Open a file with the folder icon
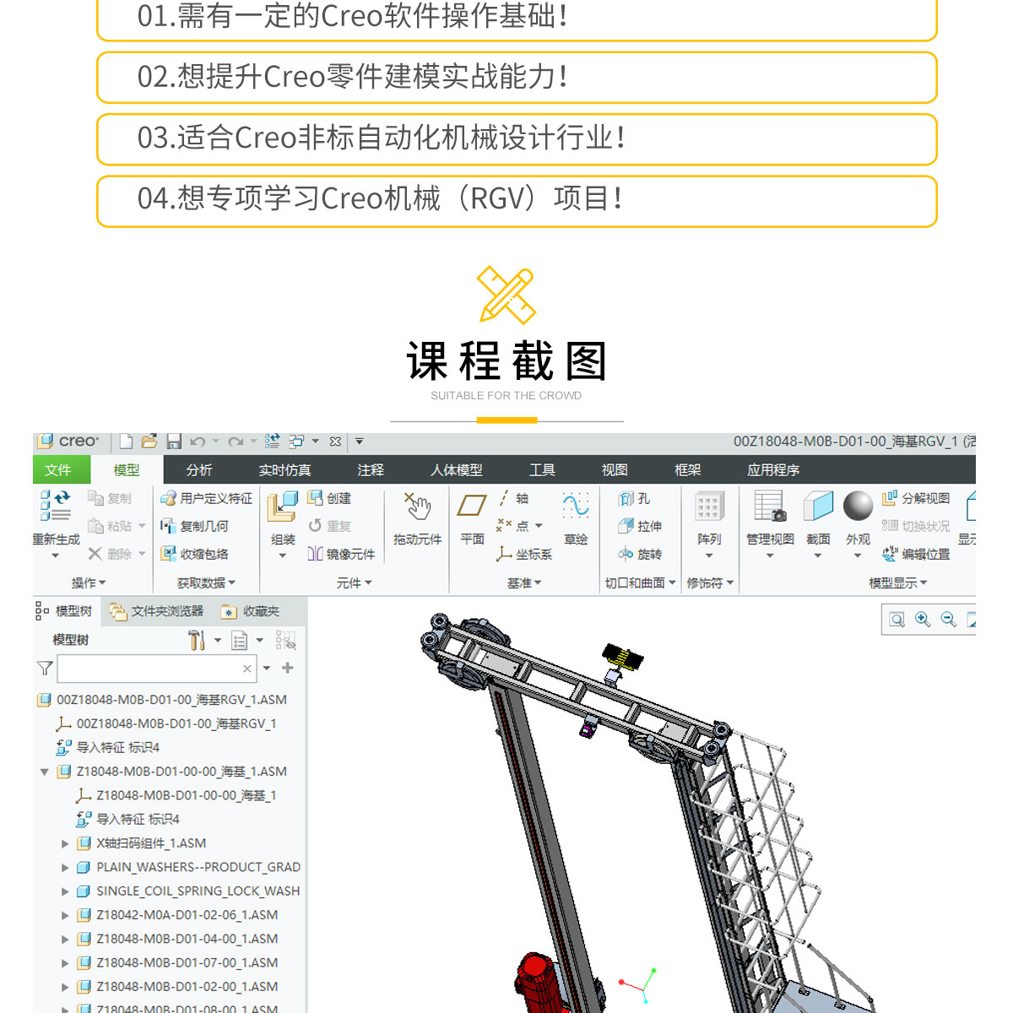Viewport: 1013px width, 1013px height. [x=149, y=441]
